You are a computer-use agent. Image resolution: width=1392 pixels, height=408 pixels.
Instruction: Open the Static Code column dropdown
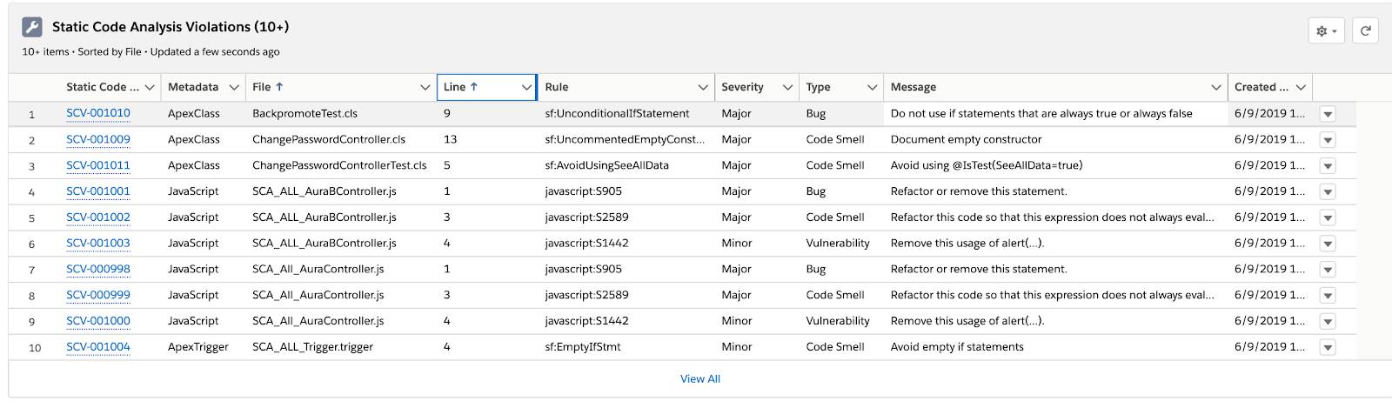(150, 87)
